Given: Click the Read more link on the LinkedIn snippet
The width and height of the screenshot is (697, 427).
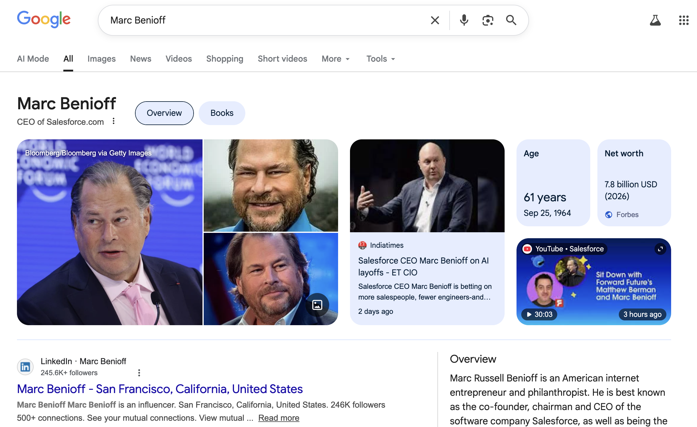Looking at the screenshot, I should tap(279, 418).
